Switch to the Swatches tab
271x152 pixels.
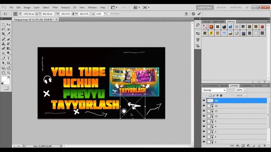[x=218, y=22]
